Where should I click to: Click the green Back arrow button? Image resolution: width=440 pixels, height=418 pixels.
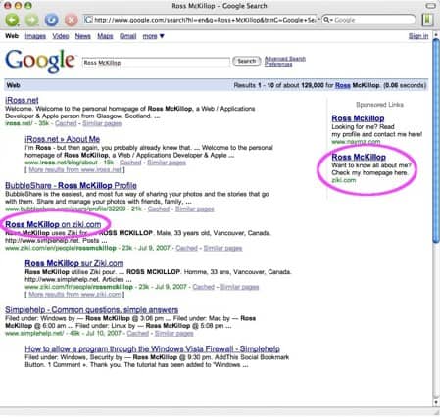click(12, 20)
